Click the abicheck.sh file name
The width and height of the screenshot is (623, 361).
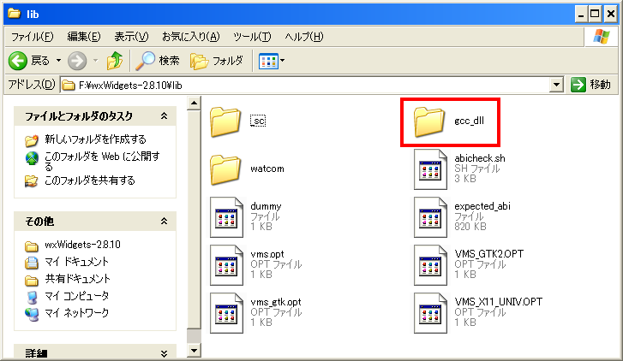[480, 158]
